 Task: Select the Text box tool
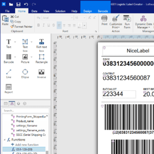tap(25, 45)
